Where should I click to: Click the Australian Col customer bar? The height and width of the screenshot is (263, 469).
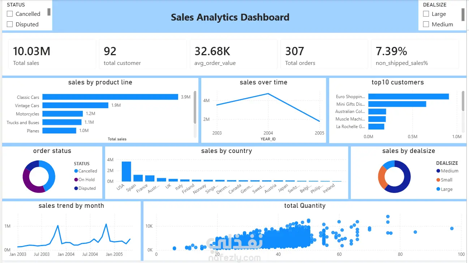coord(377,111)
